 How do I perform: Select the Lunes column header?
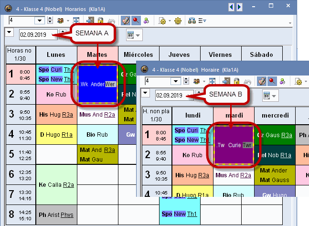[56, 54]
